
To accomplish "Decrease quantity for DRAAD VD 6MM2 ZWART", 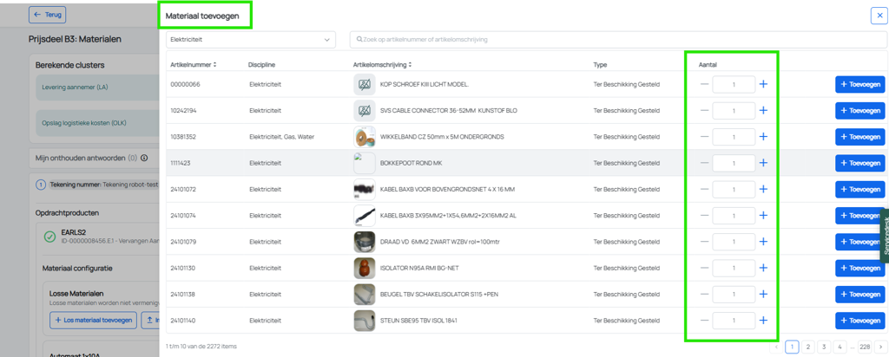I will coord(704,242).
